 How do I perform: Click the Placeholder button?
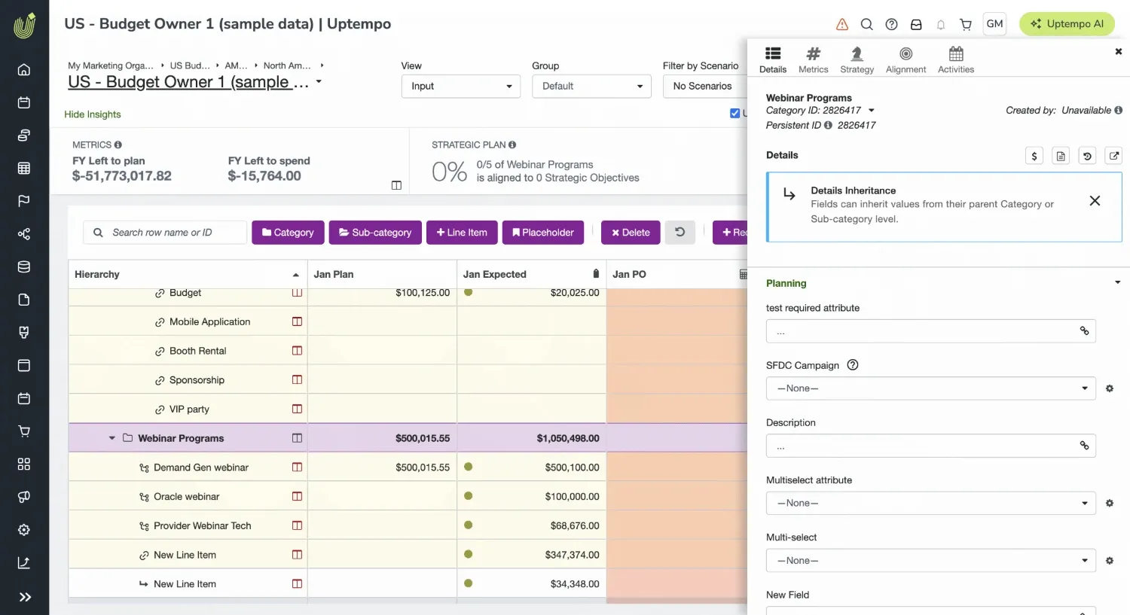click(x=543, y=233)
